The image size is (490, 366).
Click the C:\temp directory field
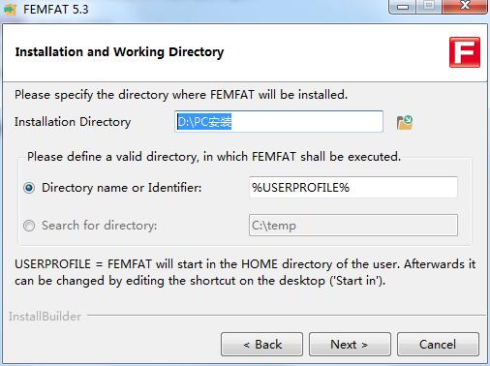[353, 226]
